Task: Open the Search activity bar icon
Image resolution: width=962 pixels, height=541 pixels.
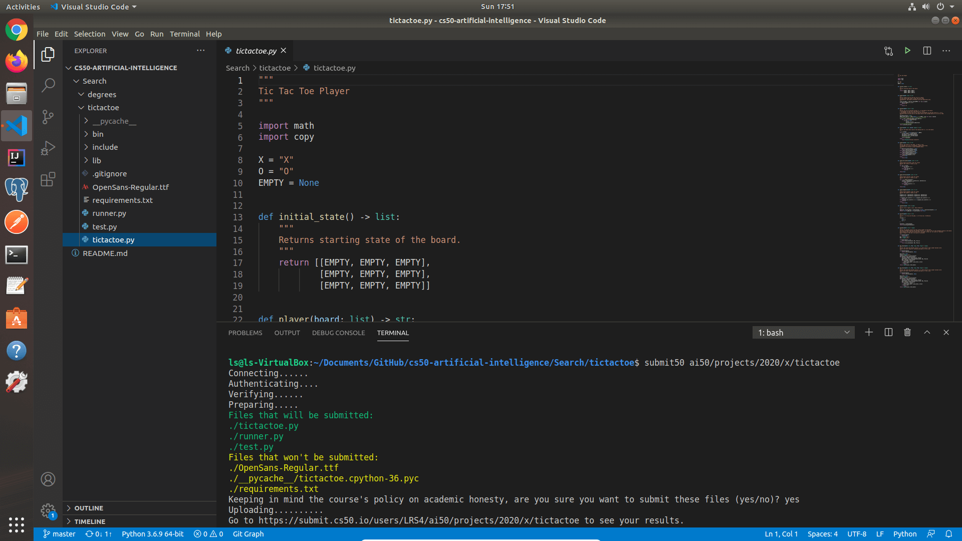Action: (x=48, y=85)
